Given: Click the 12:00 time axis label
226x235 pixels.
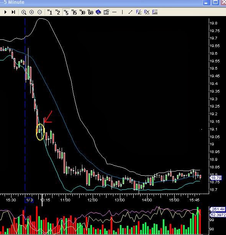Looking at the screenshot, I should [x=93, y=200].
